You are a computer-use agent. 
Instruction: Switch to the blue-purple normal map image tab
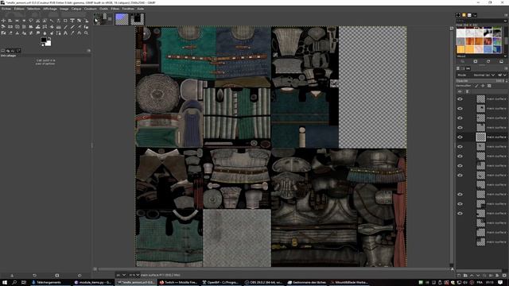tap(122, 19)
